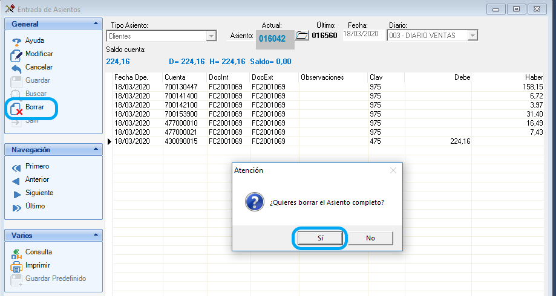The image size is (556, 296).
Task: Click the Entrada de Asientos title icon
Action: click(x=10, y=9)
